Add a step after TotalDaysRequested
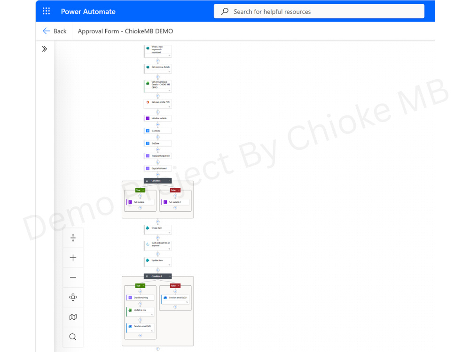This screenshot has height=352, width=470. [157, 162]
